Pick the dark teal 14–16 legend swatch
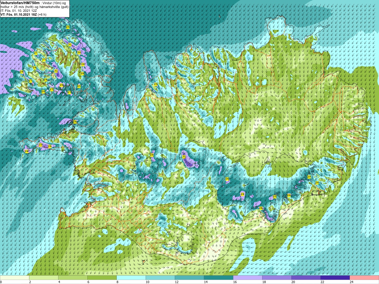The width and height of the screenshot is (379, 284). point(219,278)
